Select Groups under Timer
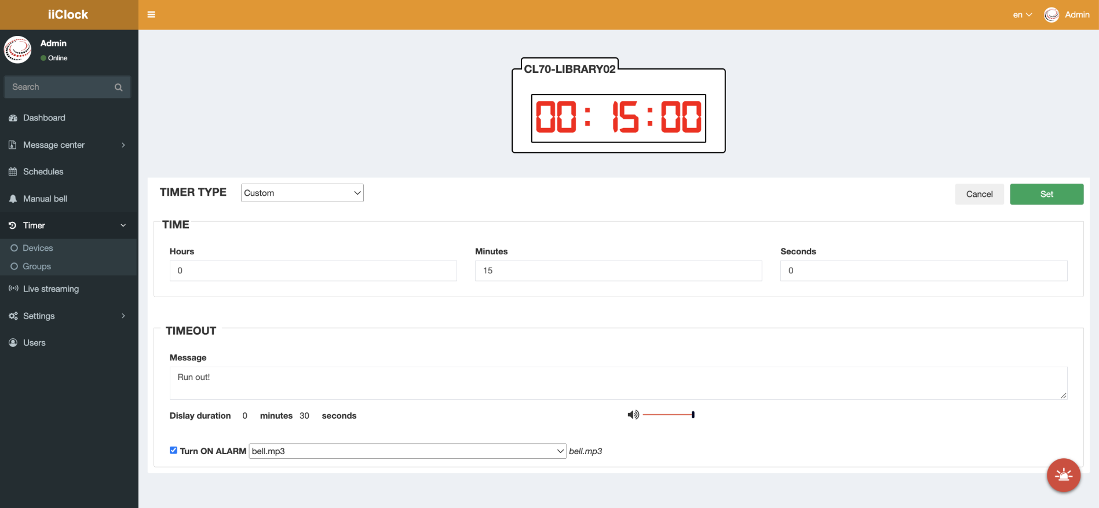Screen dimensions: 1099x508 pos(36,266)
